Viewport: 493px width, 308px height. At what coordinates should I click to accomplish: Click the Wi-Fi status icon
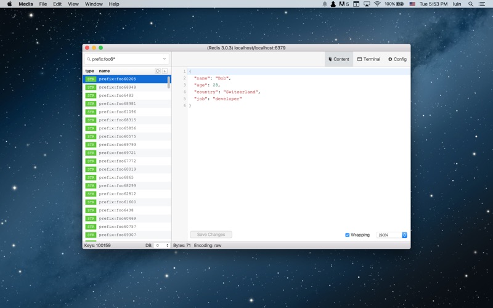click(x=377, y=4)
